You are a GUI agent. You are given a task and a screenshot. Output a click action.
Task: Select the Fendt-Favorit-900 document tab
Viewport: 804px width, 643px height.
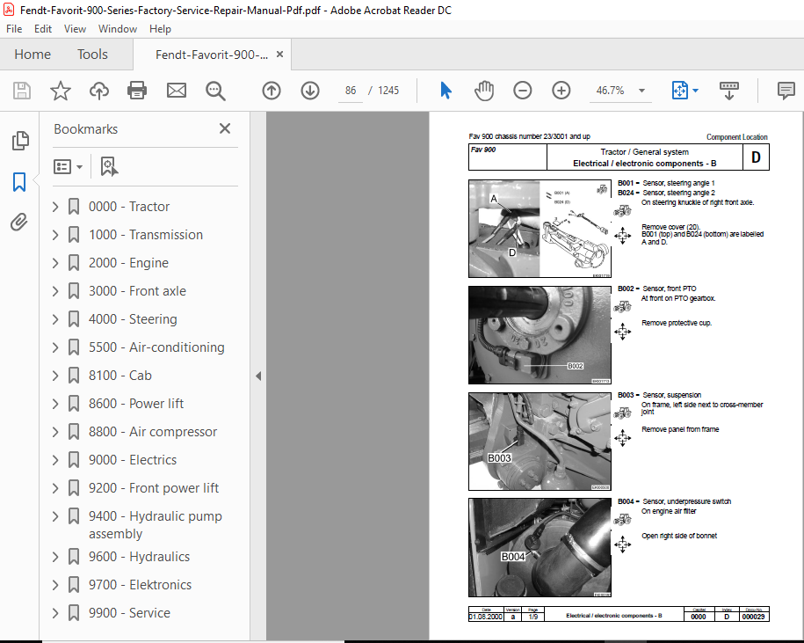click(211, 55)
